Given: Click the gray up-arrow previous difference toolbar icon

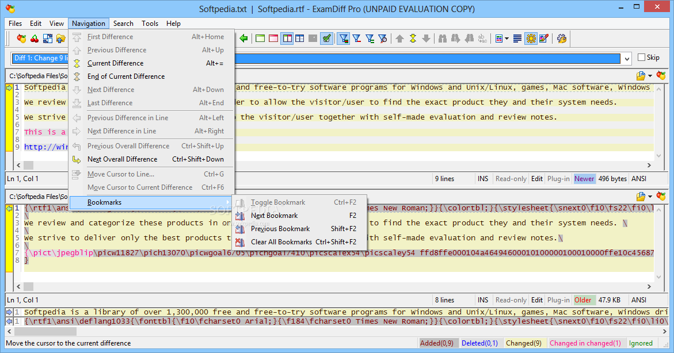Looking at the screenshot, I should pos(400,39).
